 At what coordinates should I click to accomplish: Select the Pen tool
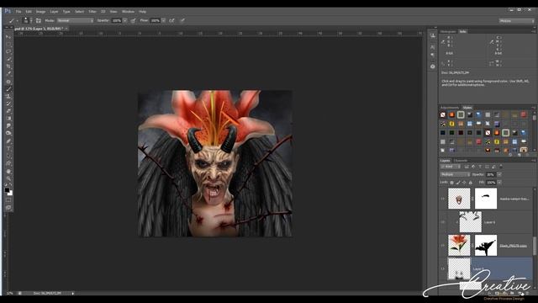(8, 141)
